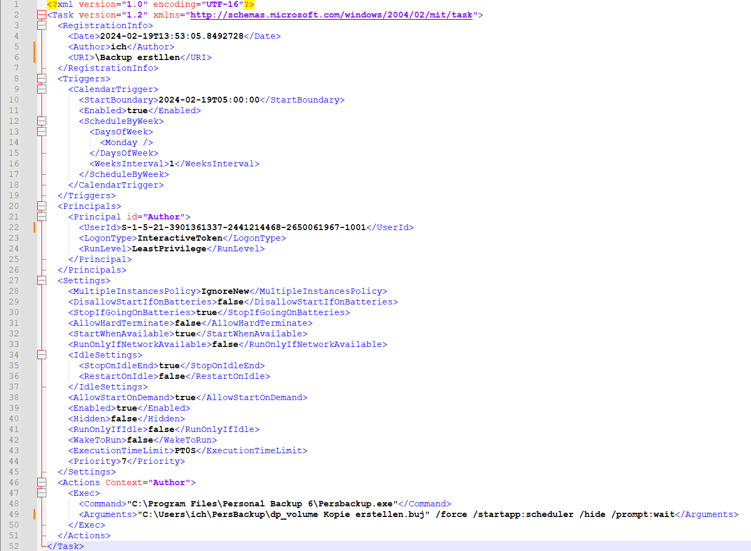Collapse the DaysOfWeek fold marker
The image size is (751, 551).
[x=42, y=132]
